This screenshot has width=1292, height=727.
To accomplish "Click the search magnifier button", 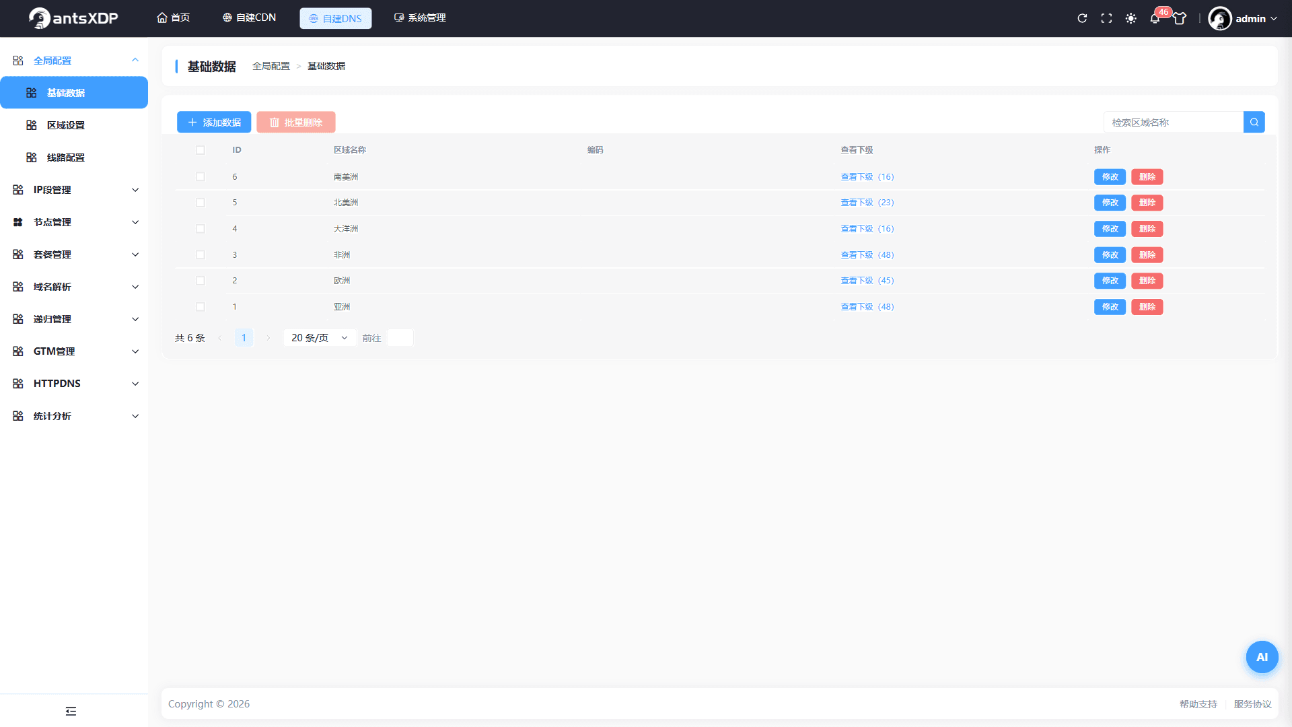I will click(1254, 122).
